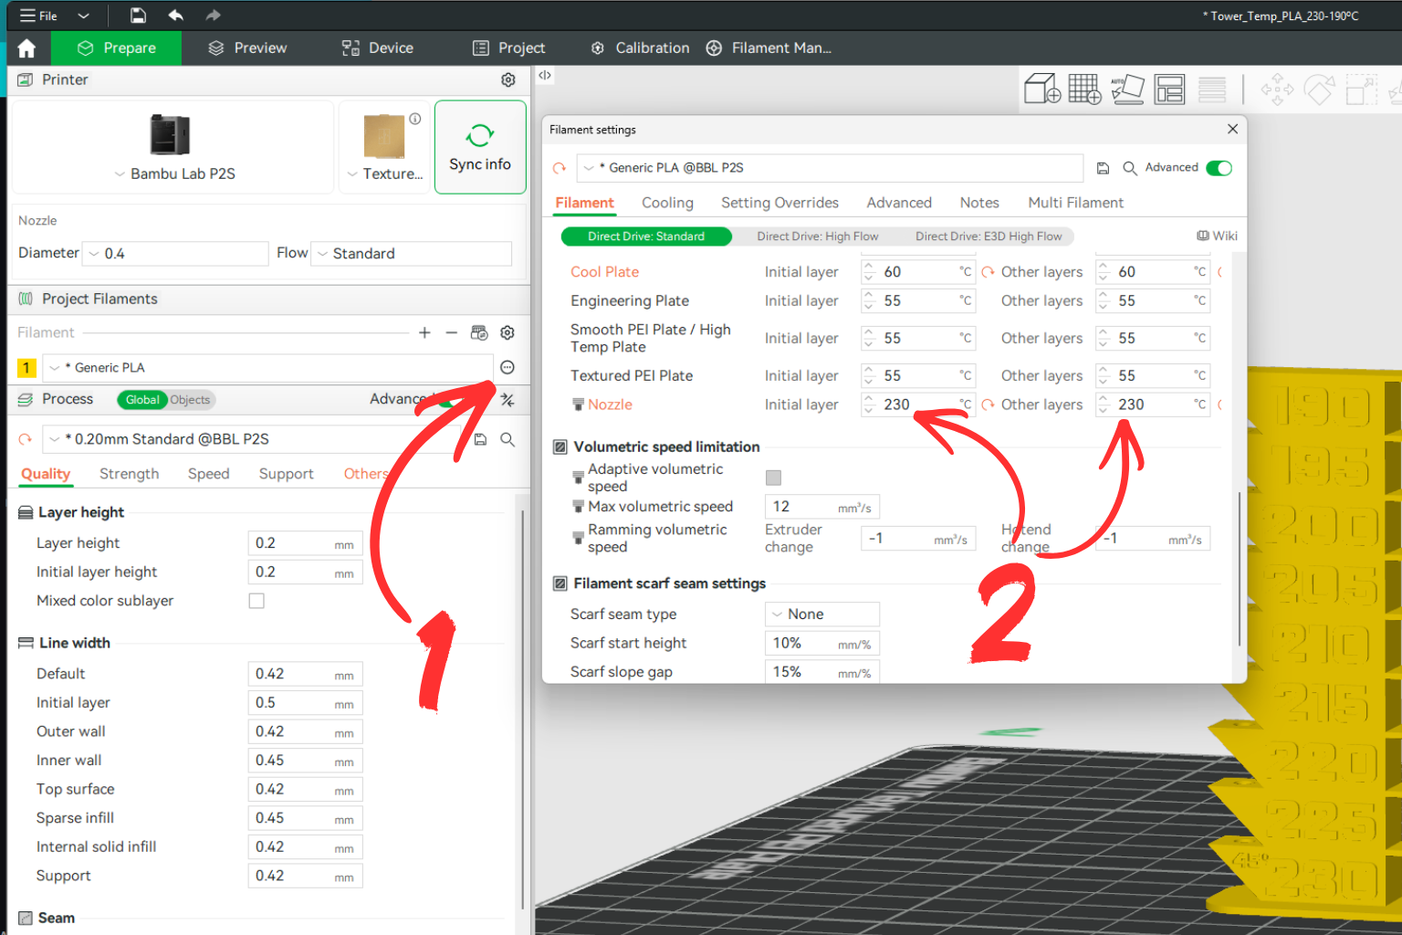Expand the Bambu Lab P2S printer selector
Image resolution: width=1402 pixels, height=935 pixels.
tap(173, 173)
